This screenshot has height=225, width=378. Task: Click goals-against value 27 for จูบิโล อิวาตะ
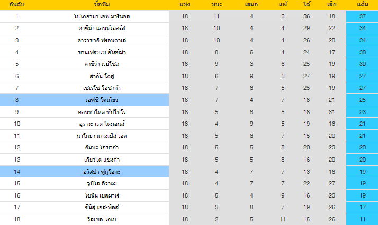[332, 183]
